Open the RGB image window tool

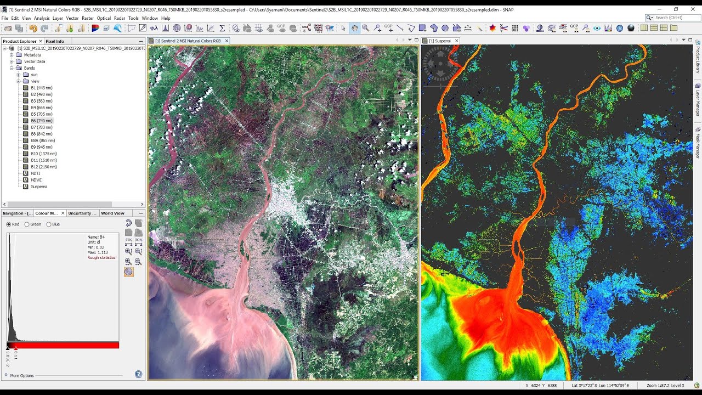click(95, 28)
